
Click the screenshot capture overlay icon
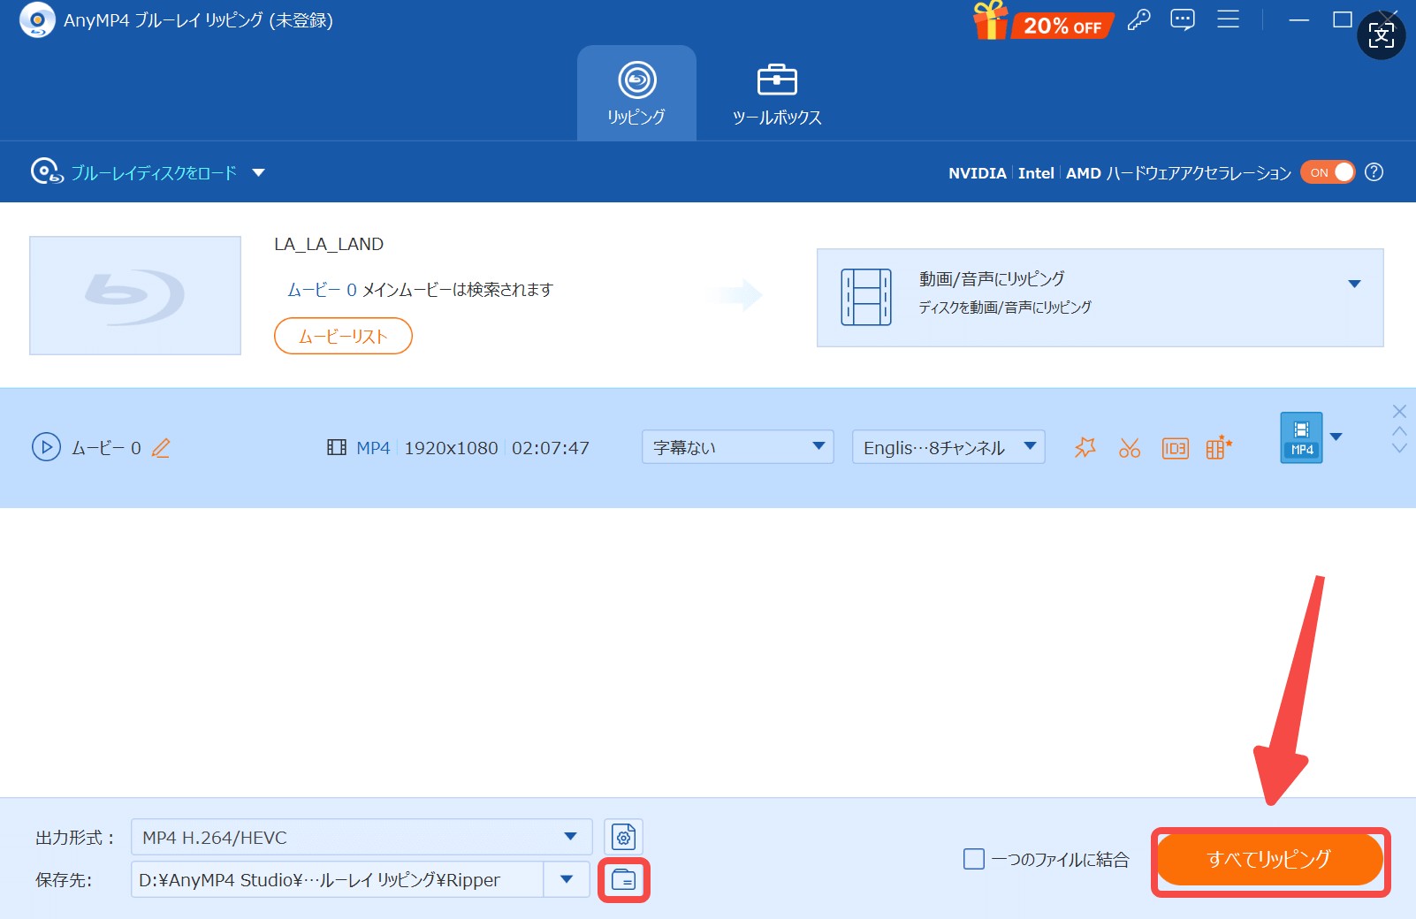[x=1381, y=35]
